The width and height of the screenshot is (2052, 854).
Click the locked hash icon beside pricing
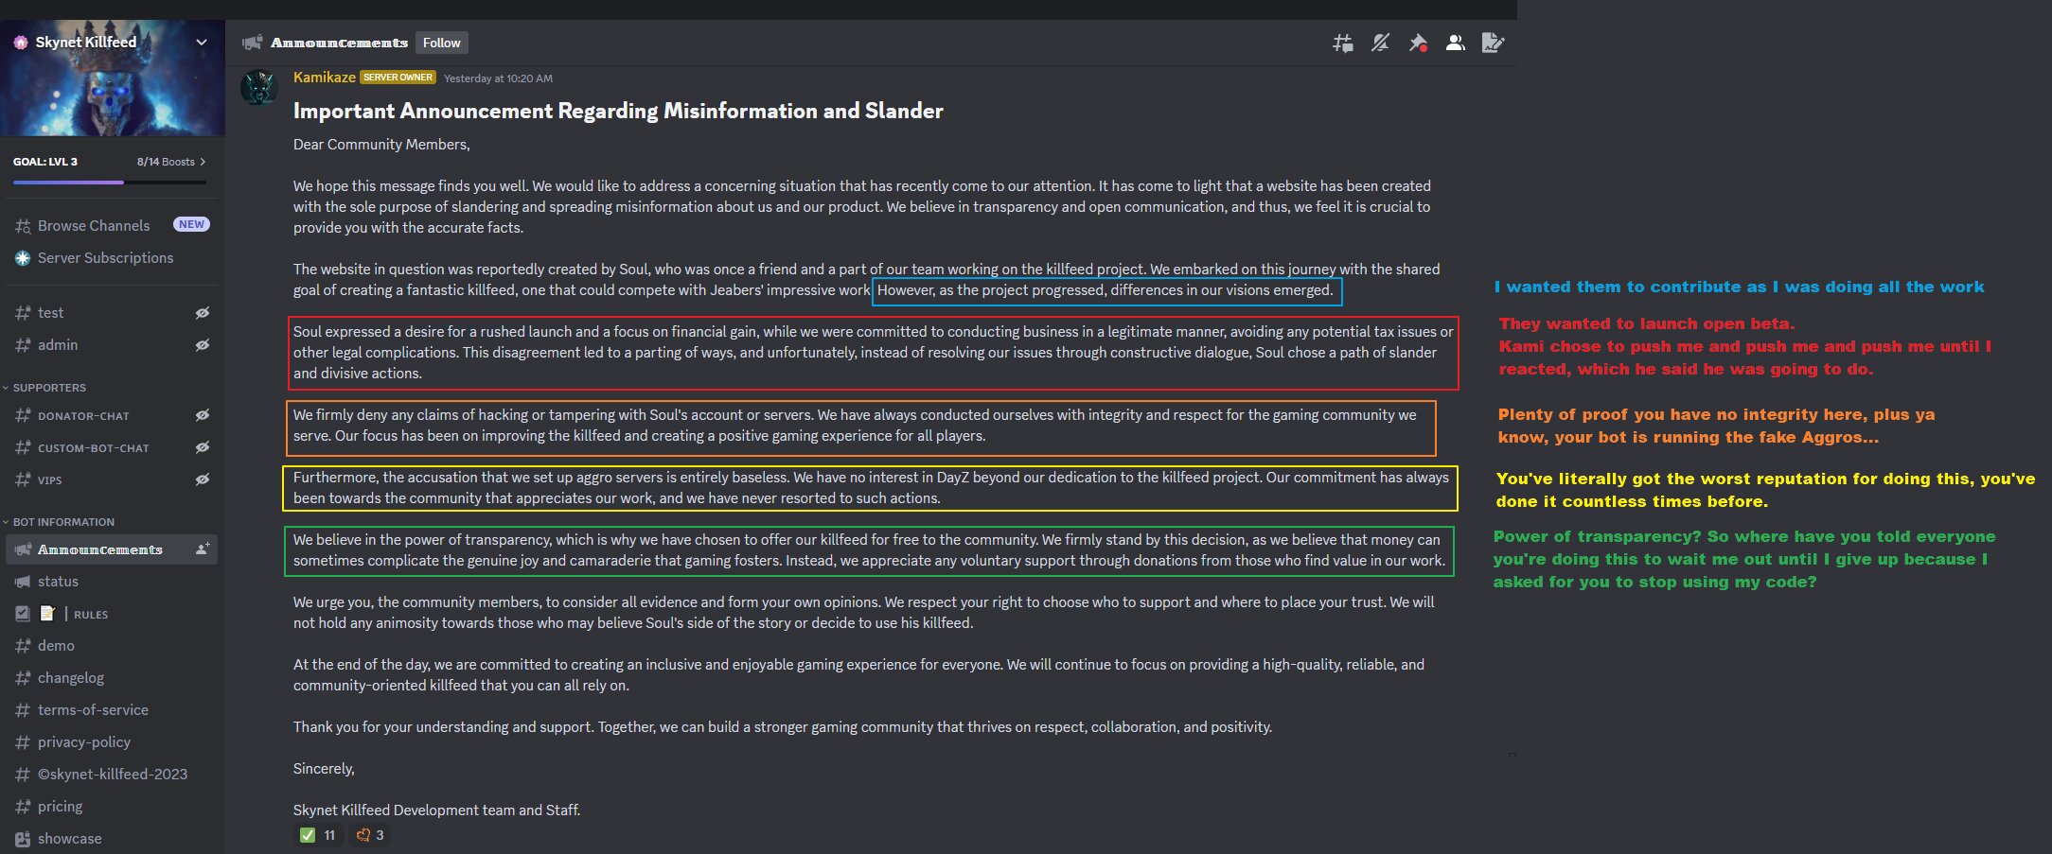click(23, 807)
